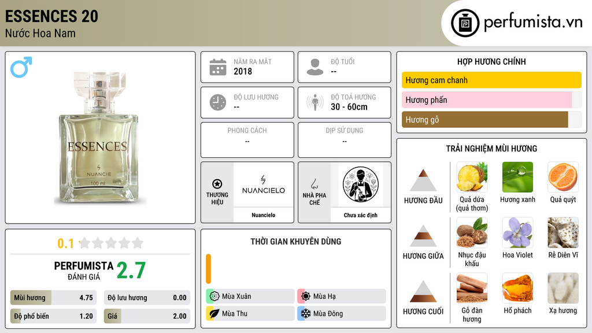Image resolution: width=592 pixels, height=333 pixels.
Task: Click the Chưa xác định perfumer label
Action: pyautogui.click(x=361, y=215)
